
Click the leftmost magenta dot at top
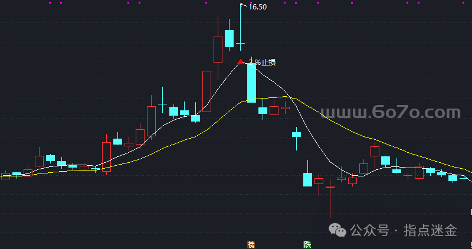(x=50, y=2)
